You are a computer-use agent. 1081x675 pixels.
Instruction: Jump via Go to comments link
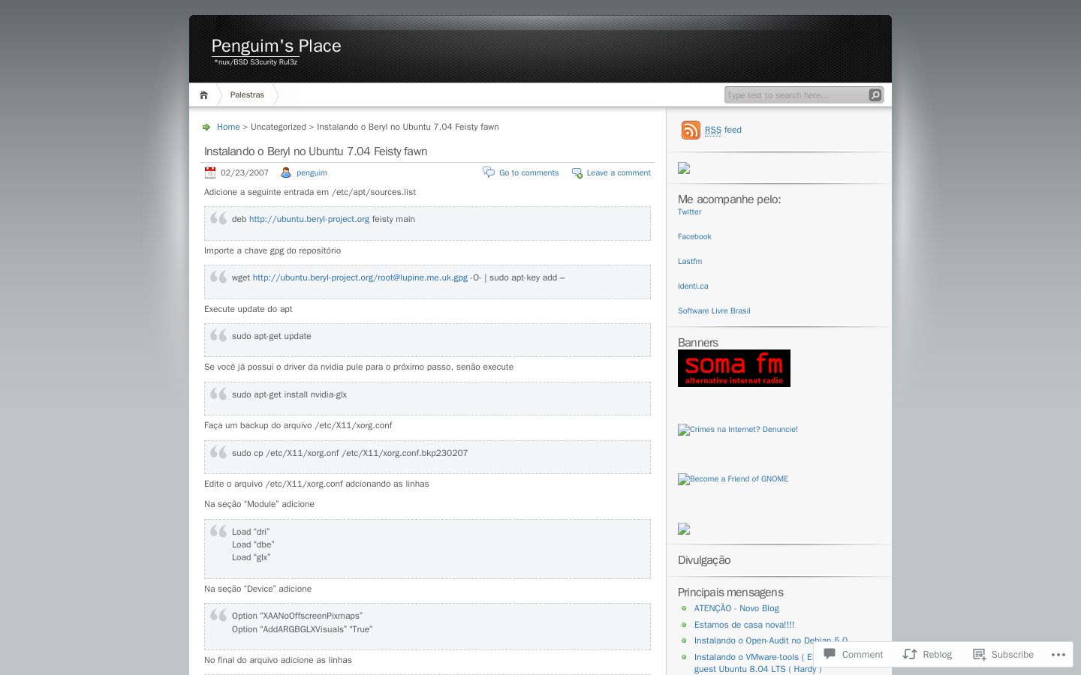pos(529,173)
